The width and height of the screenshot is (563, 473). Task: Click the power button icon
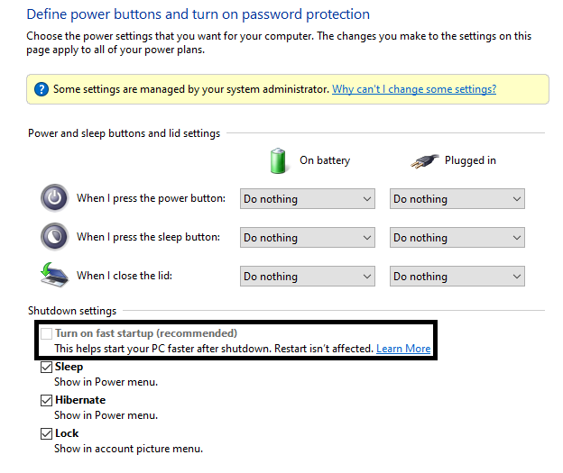(x=54, y=197)
